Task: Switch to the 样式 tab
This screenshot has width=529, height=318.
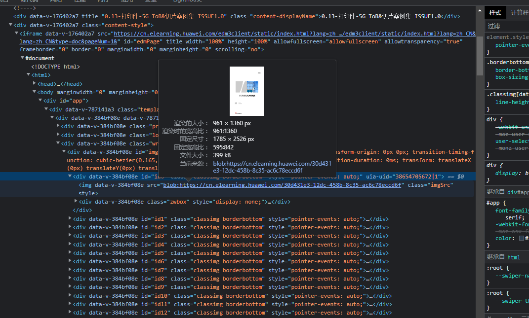Action: (x=495, y=12)
